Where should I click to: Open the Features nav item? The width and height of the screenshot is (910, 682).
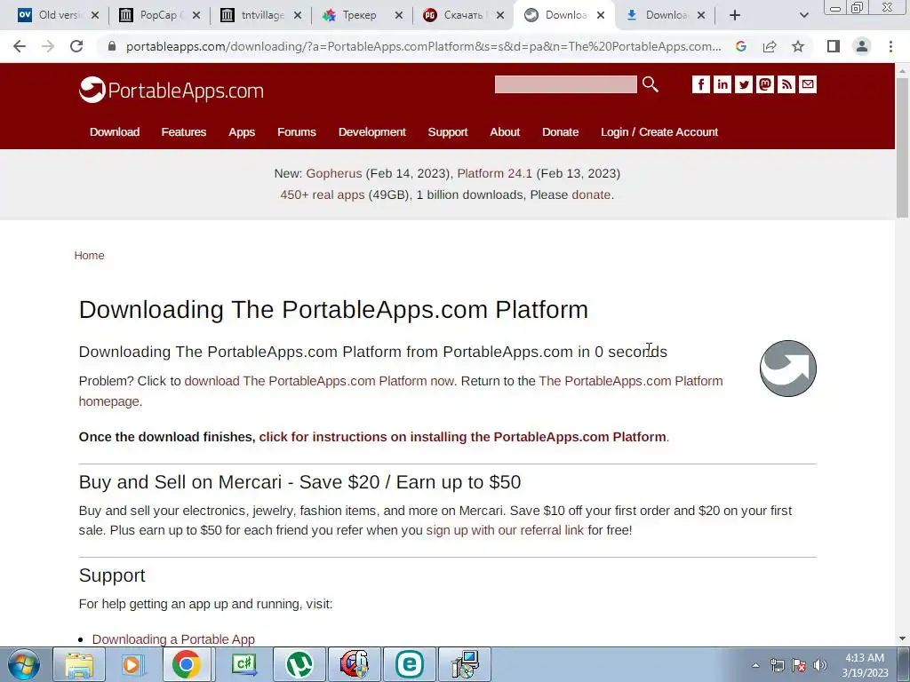(x=183, y=131)
